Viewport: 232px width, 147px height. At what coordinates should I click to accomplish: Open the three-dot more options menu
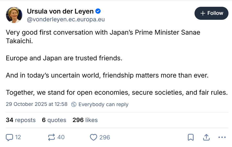pyautogui.click(x=222, y=137)
